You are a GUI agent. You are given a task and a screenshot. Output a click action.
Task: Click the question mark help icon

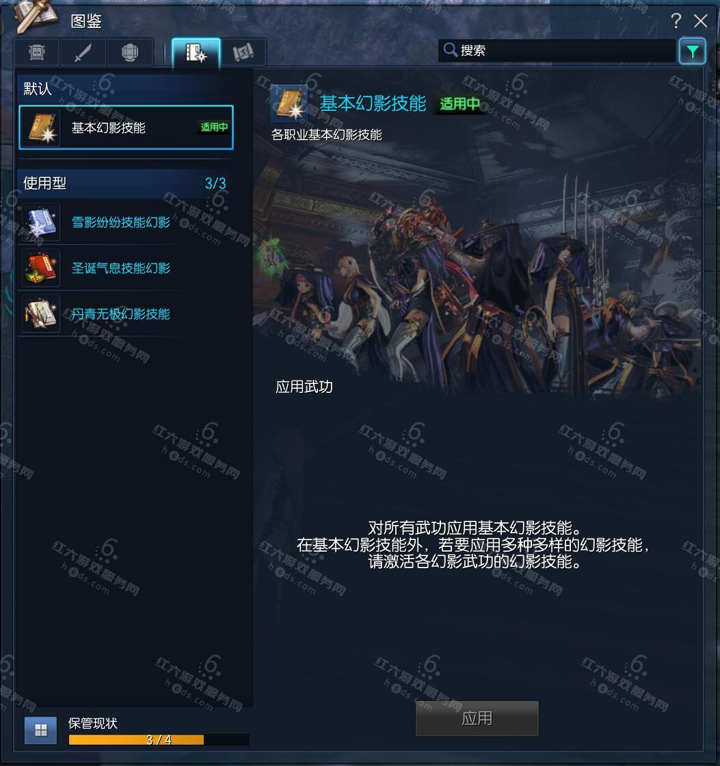coord(676,21)
